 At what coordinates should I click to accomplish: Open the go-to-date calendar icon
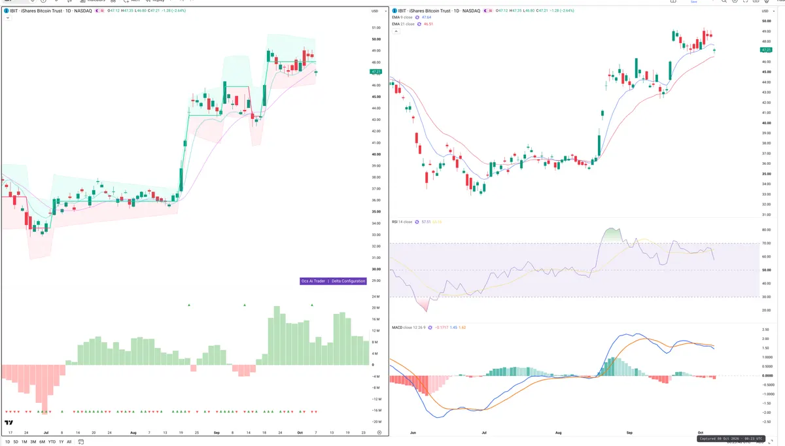tap(80, 441)
